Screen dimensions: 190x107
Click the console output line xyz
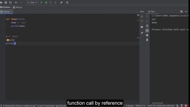tap(154, 19)
